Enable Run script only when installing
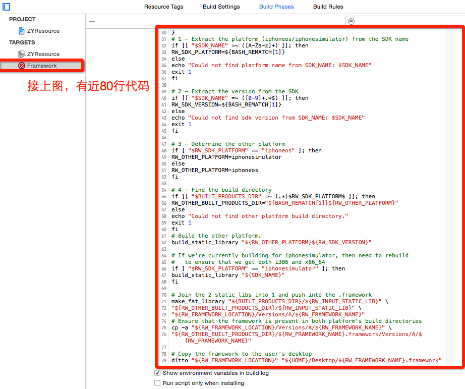Viewport: 465px width, 389px height. coord(157,383)
